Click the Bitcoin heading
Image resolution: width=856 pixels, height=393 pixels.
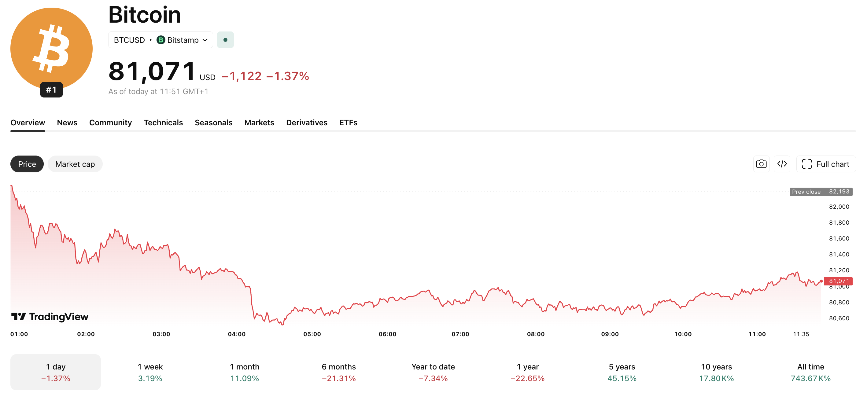(x=145, y=15)
